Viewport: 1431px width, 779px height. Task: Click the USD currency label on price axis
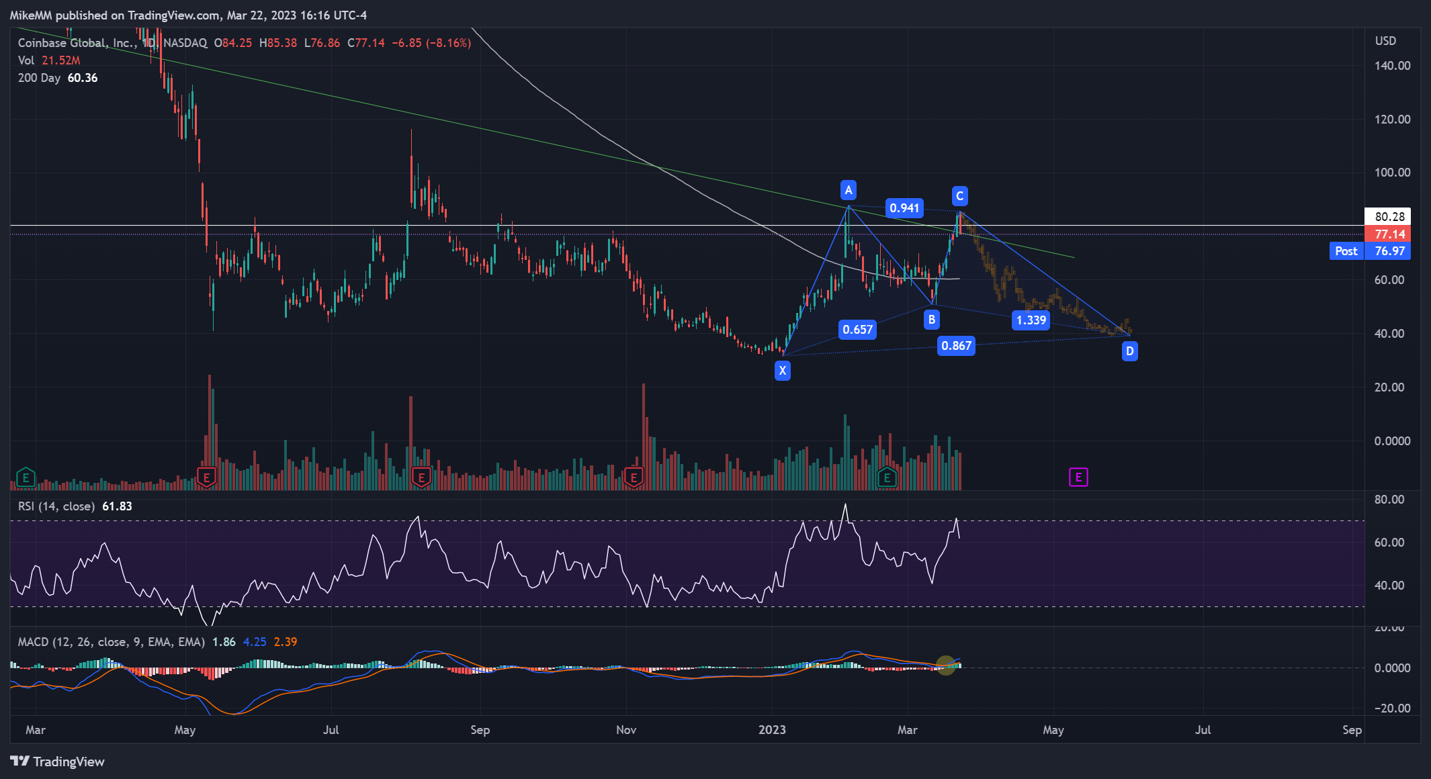point(1385,41)
